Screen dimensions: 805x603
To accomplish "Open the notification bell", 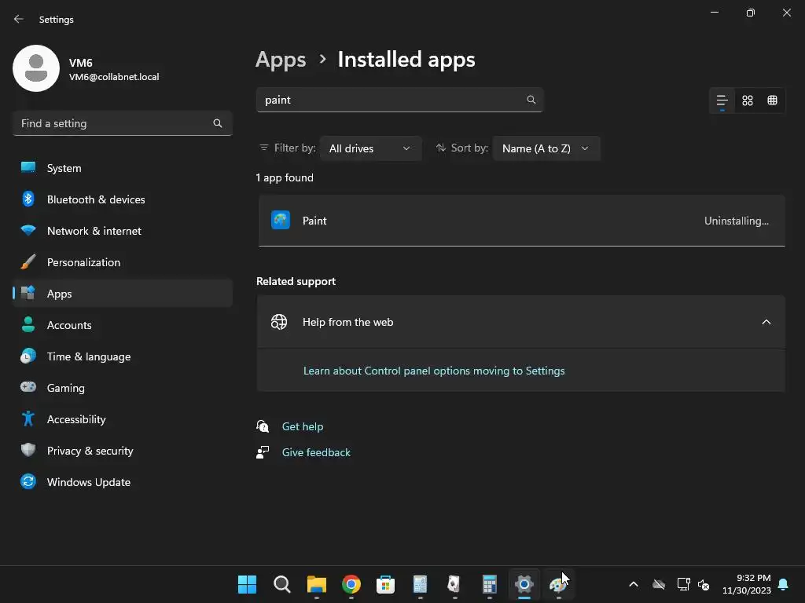I will [x=784, y=584].
